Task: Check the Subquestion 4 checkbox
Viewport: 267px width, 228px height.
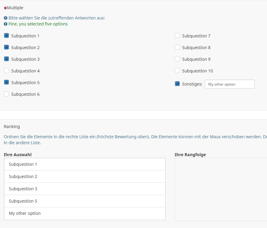Action: (6, 71)
